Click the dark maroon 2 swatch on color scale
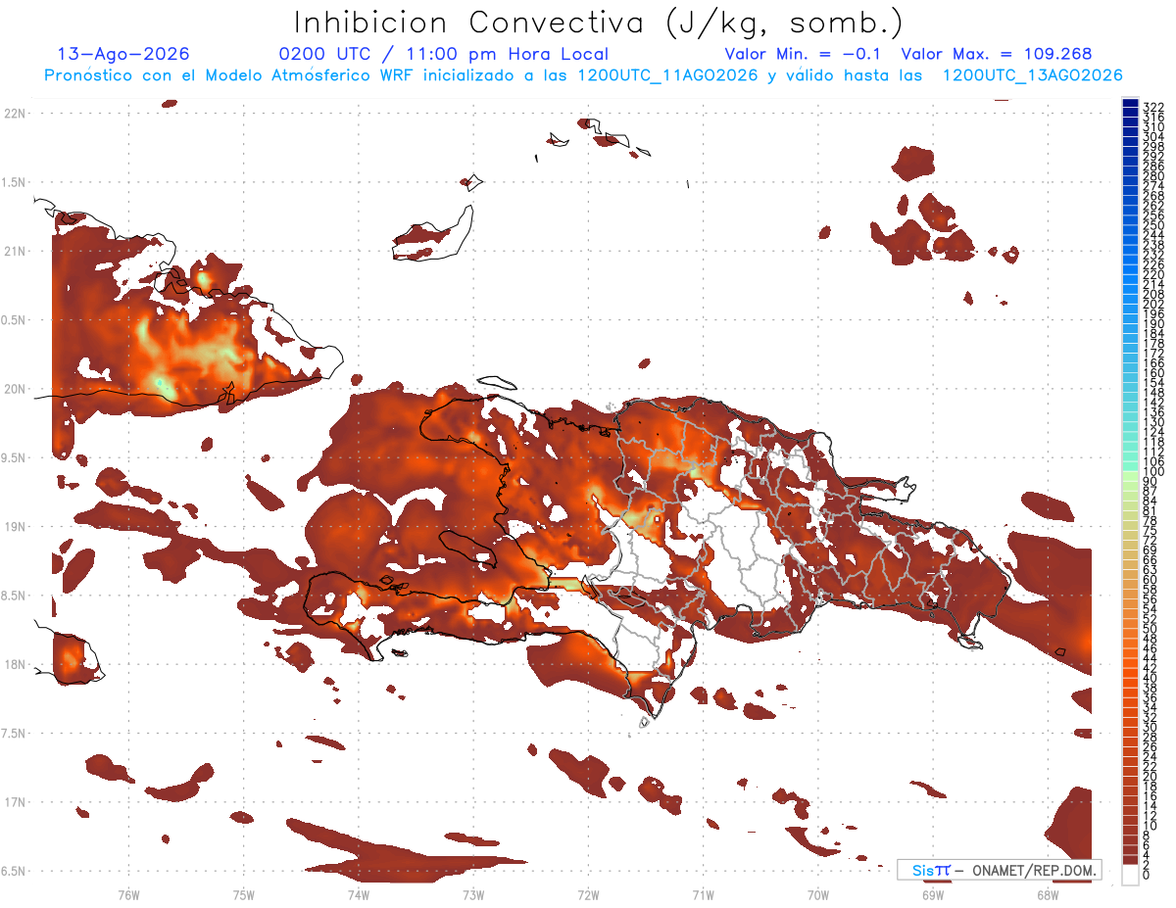Image resolution: width=1176 pixels, height=908 pixels. [1130, 860]
